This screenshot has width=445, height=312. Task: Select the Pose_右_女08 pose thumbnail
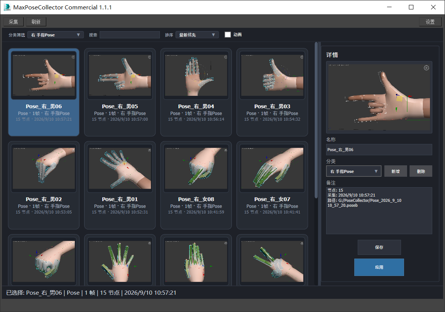click(196, 168)
